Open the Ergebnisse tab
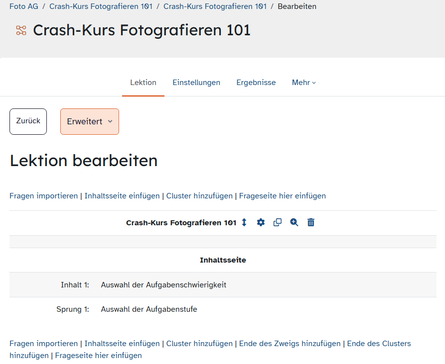Screen dimensions: 445x364 tap(256, 83)
